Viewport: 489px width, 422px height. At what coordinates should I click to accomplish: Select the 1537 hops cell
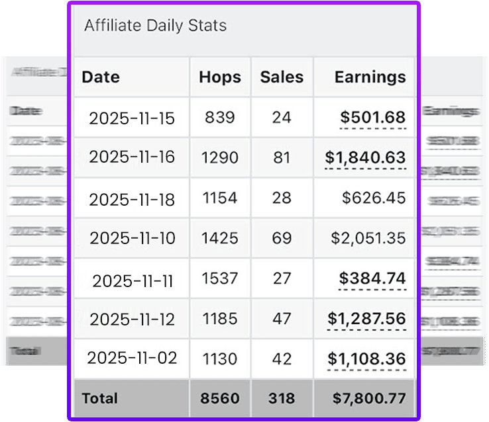point(220,278)
